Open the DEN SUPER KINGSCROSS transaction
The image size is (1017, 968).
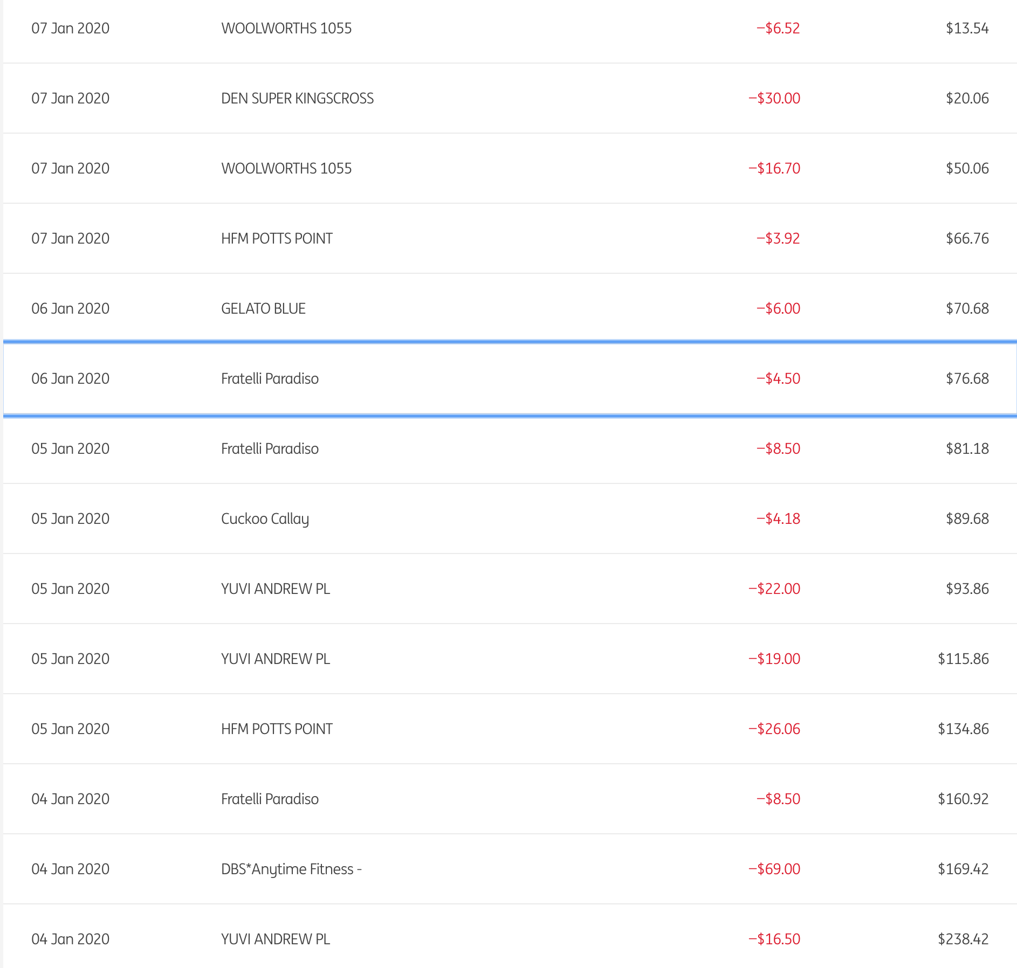point(297,98)
